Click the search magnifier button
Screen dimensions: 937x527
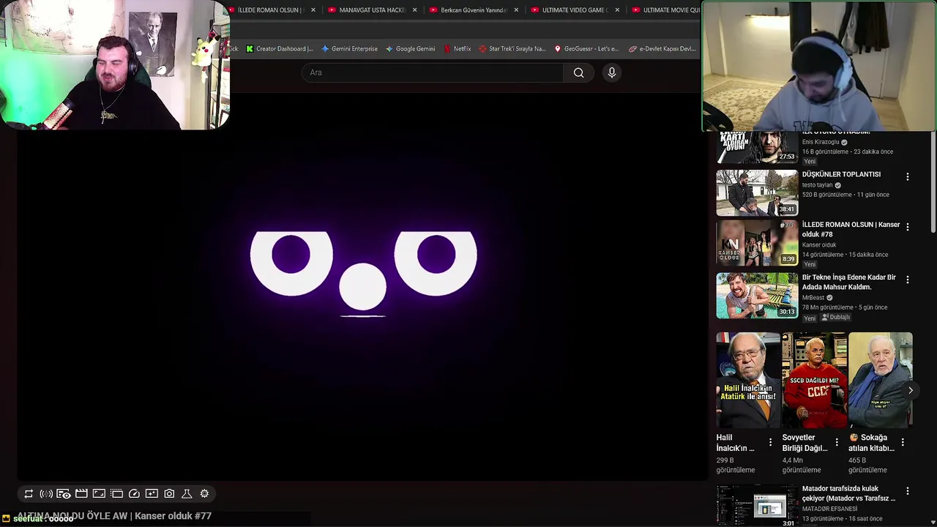(x=578, y=72)
